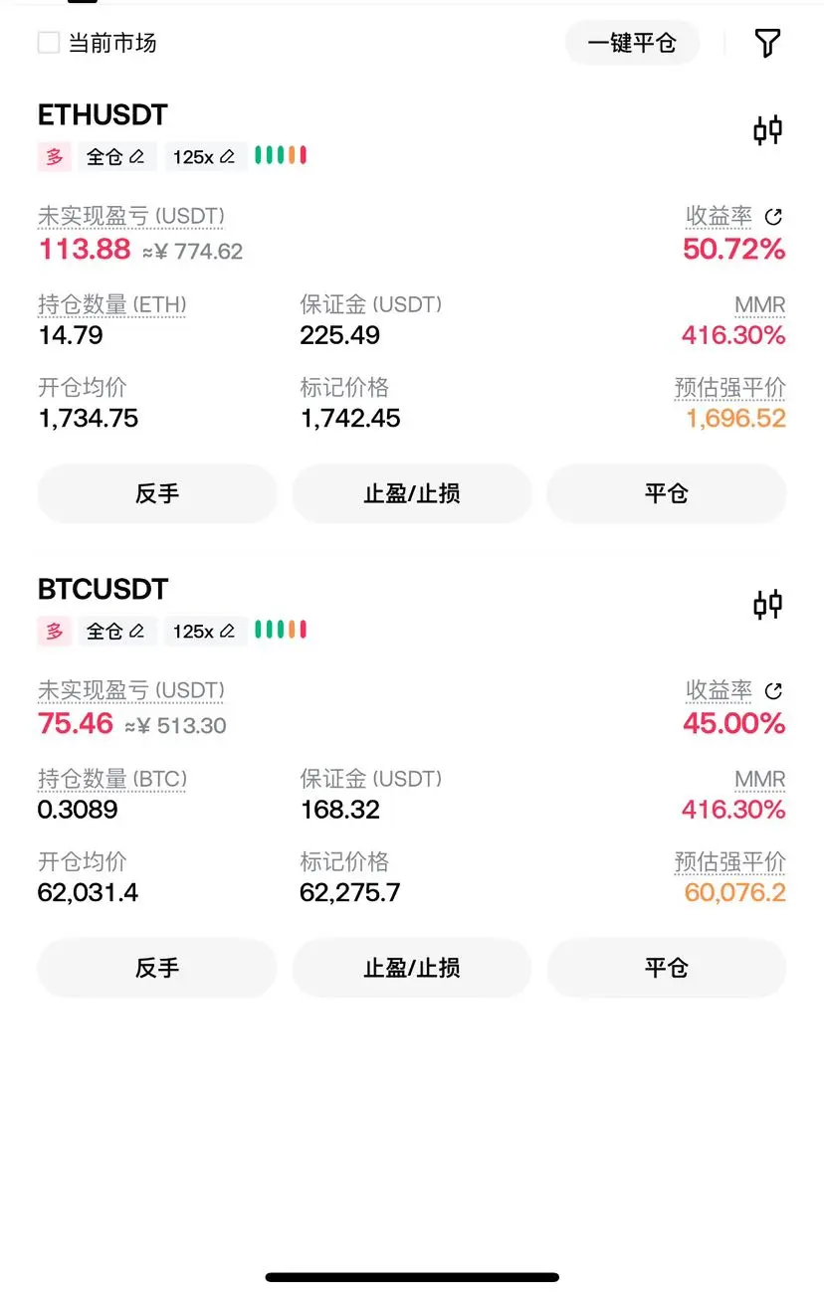The height and width of the screenshot is (1297, 824).
Task: Open 止盈/止损 for ETHUSDT
Action: point(412,493)
